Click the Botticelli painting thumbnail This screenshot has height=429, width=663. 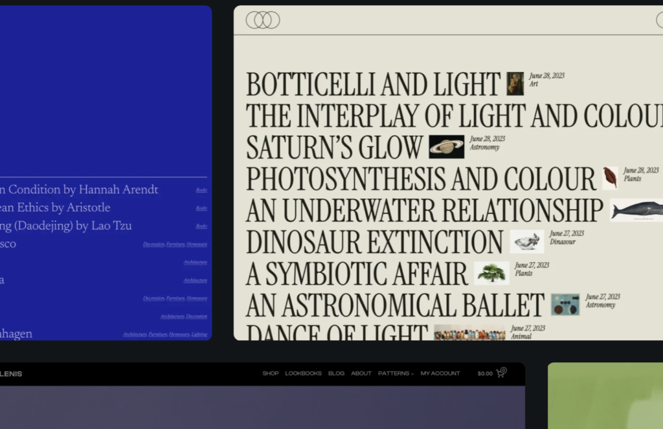coord(515,83)
